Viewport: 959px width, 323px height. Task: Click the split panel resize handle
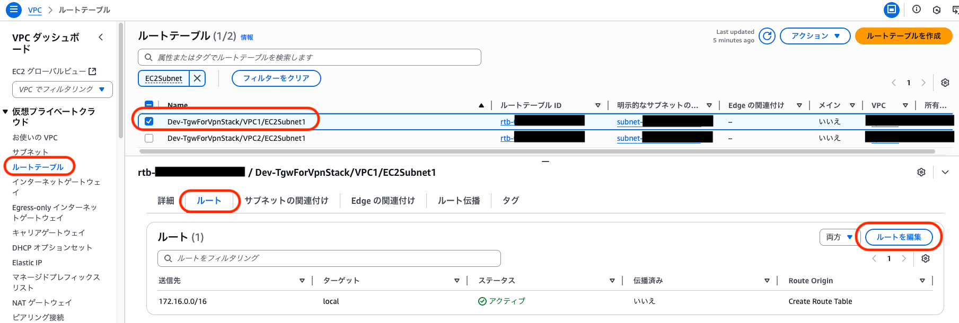click(x=546, y=161)
